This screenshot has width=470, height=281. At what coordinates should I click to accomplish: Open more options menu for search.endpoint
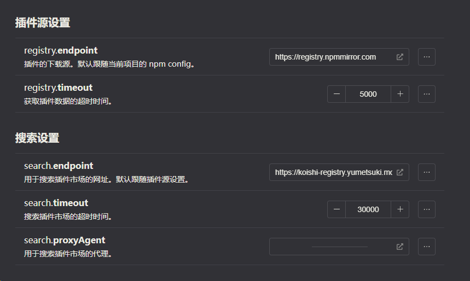click(x=427, y=172)
